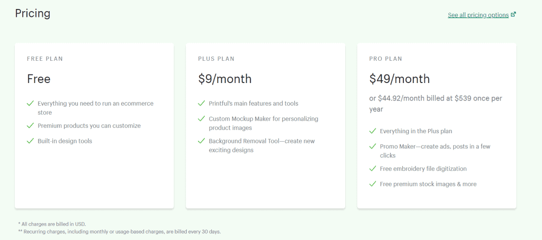Screen dimensions: 542x240
Task: Click the $44.92/month yearly billing note
Action: tap(436, 104)
